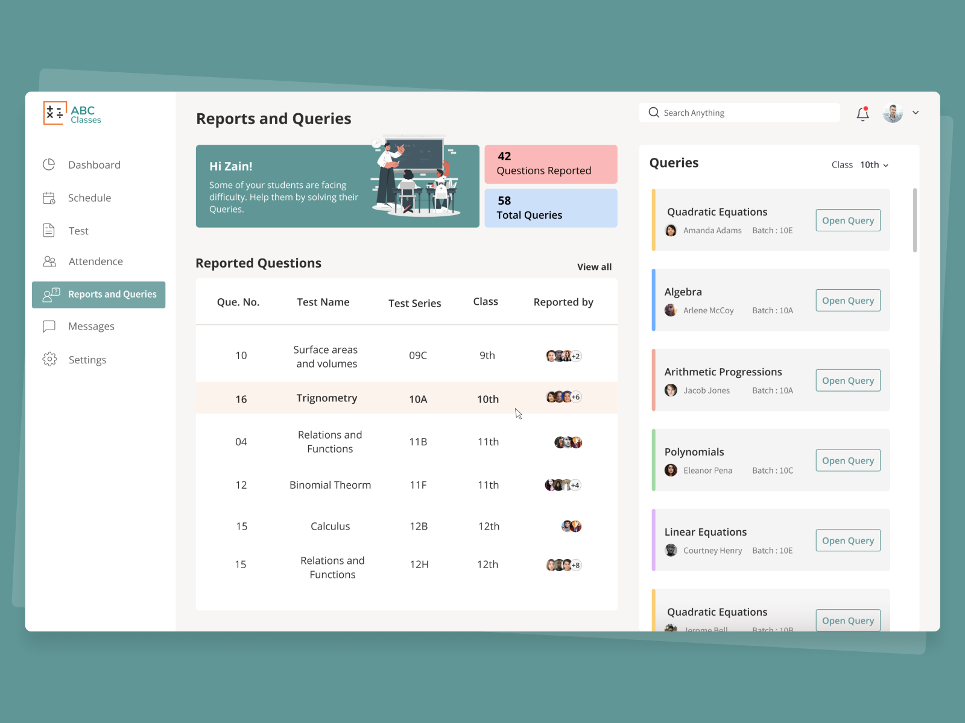Open the profile account dropdown chevron

(x=916, y=113)
